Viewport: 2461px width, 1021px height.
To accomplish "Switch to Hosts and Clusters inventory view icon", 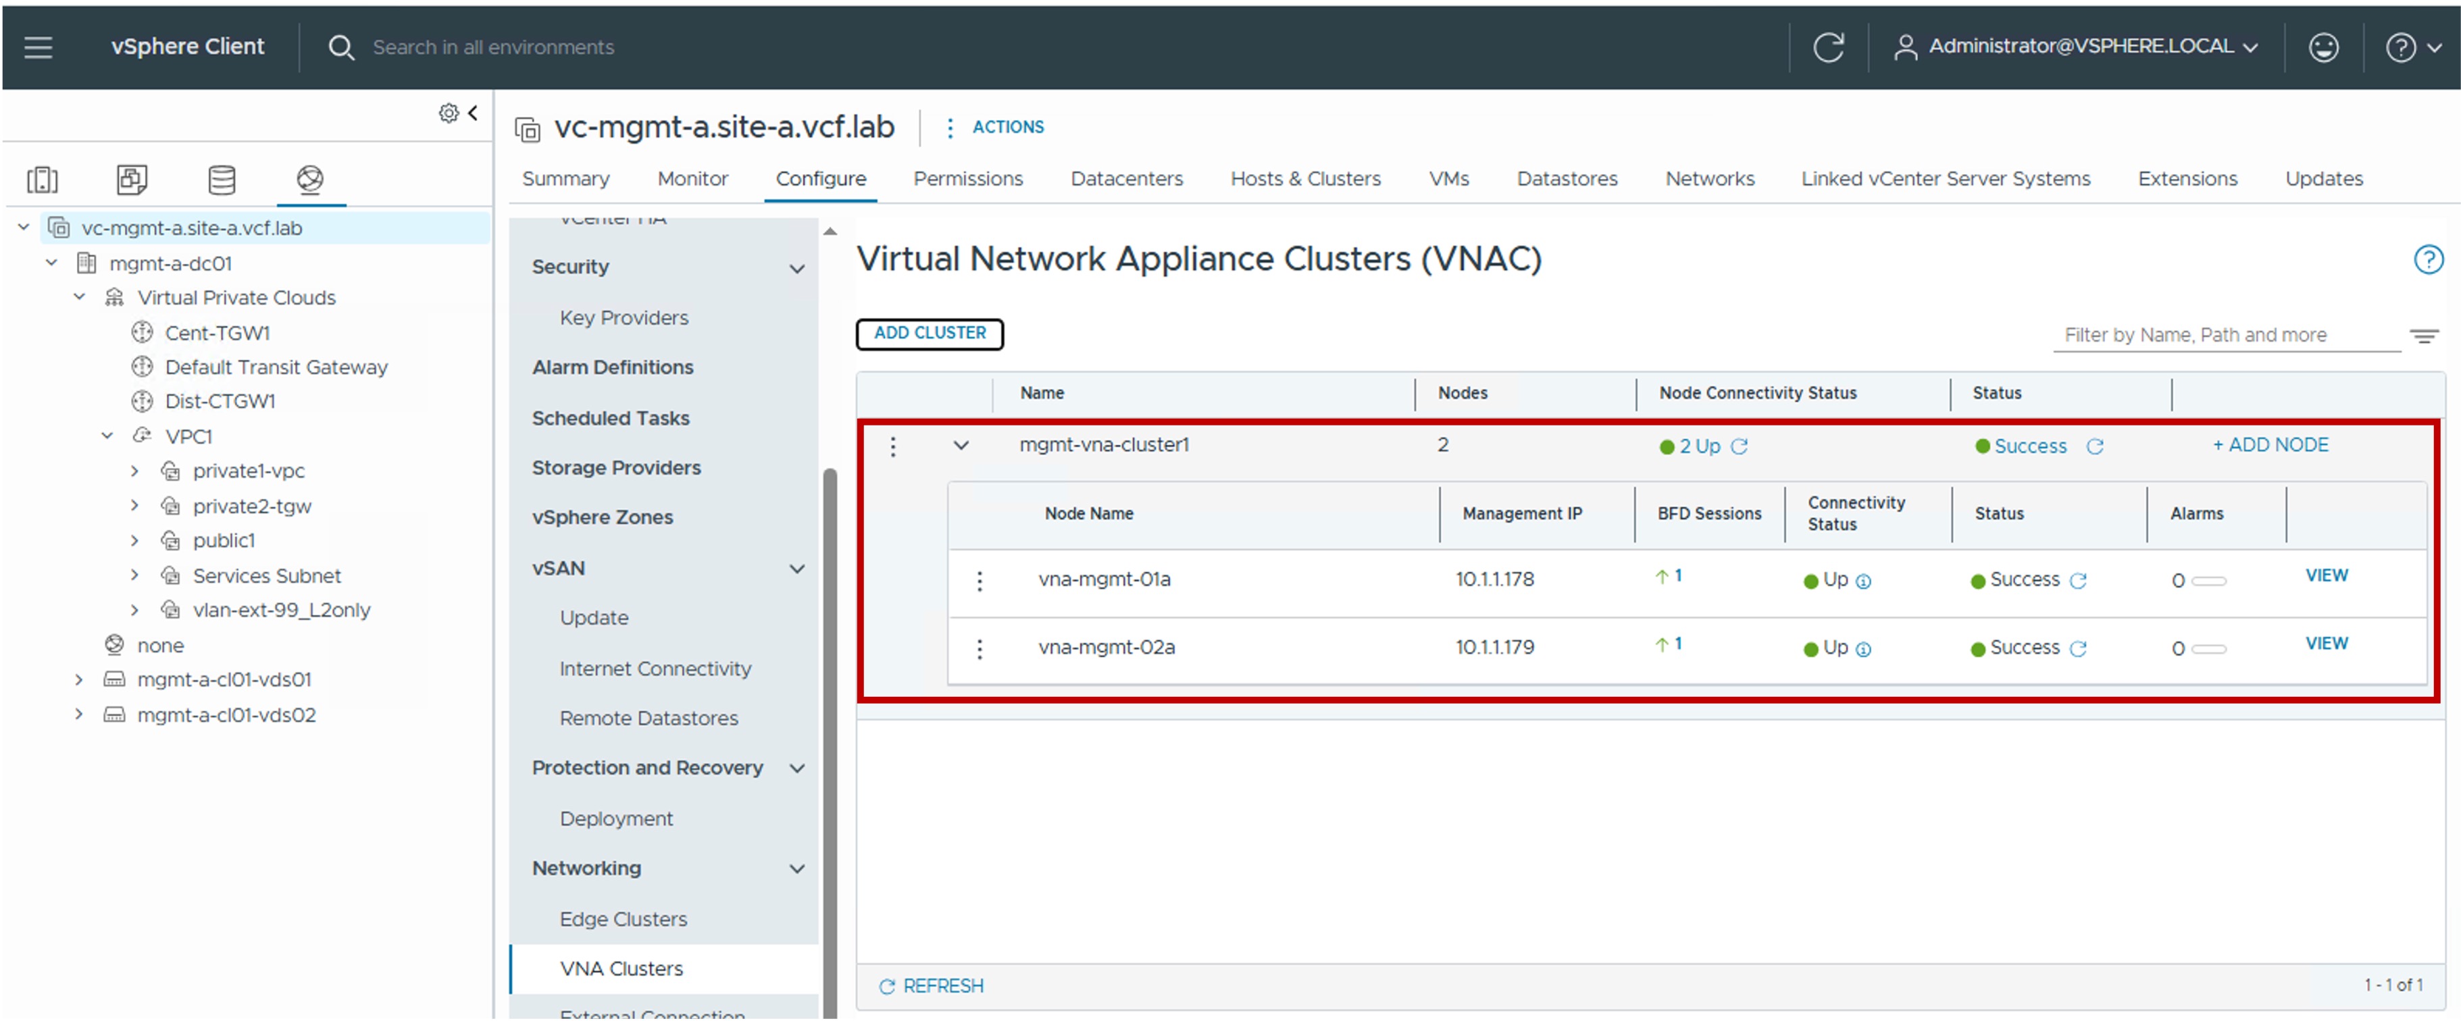I will [42, 178].
